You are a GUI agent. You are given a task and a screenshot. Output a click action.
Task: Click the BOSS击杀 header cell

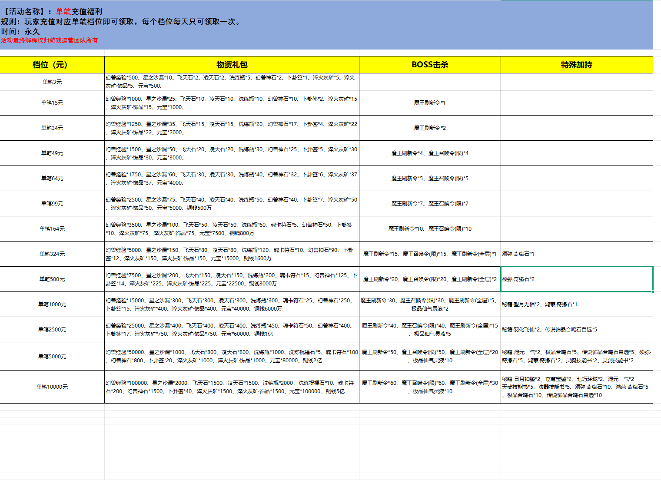[x=430, y=65]
